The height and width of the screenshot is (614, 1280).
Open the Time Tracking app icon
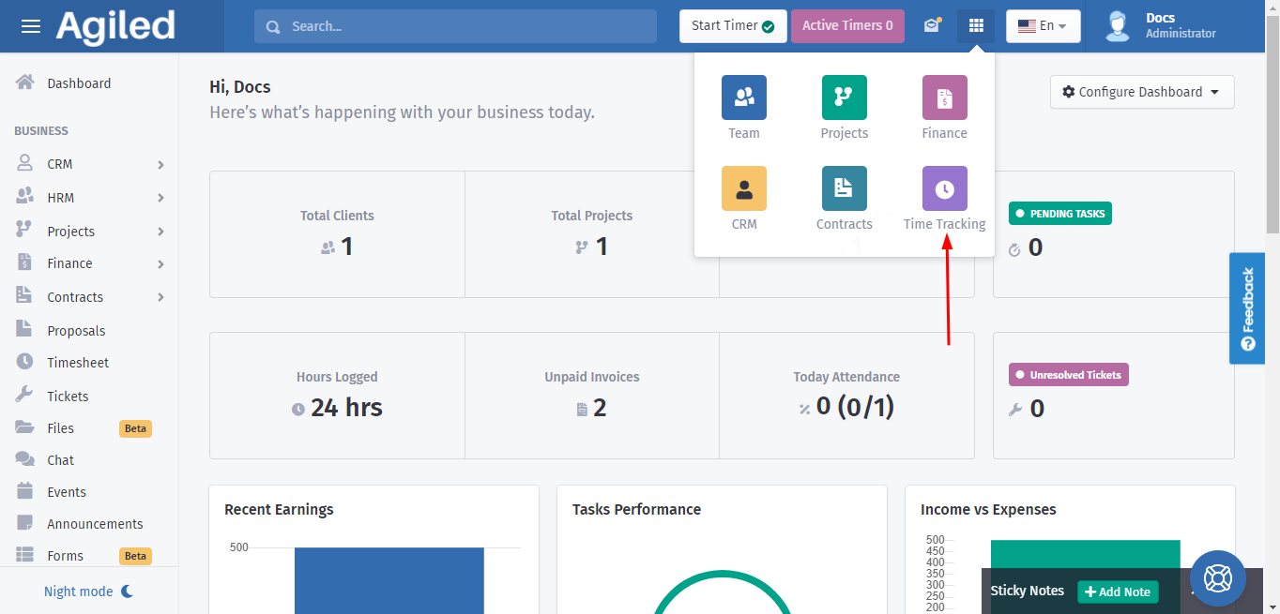[x=944, y=189]
